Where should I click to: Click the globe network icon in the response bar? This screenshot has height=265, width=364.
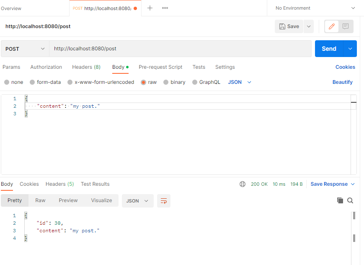pyautogui.click(x=243, y=184)
